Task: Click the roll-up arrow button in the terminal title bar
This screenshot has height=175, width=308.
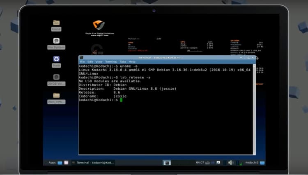Action: [241, 57]
